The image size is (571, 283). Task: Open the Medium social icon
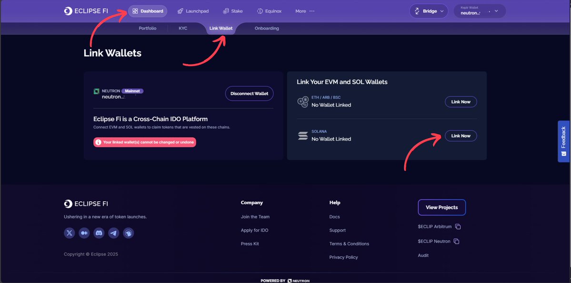click(84, 233)
